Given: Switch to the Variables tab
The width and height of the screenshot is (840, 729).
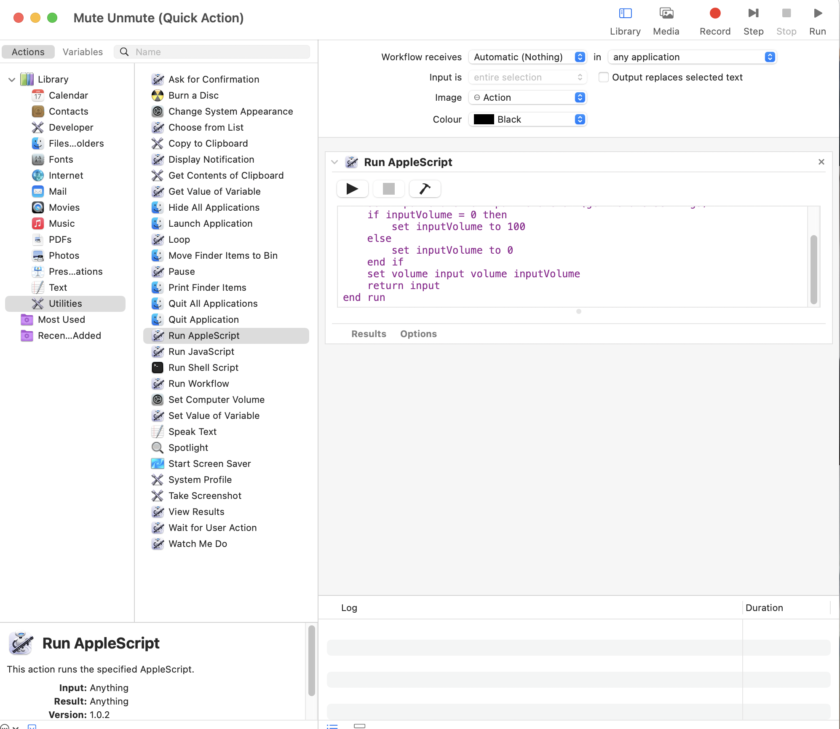Looking at the screenshot, I should point(83,52).
